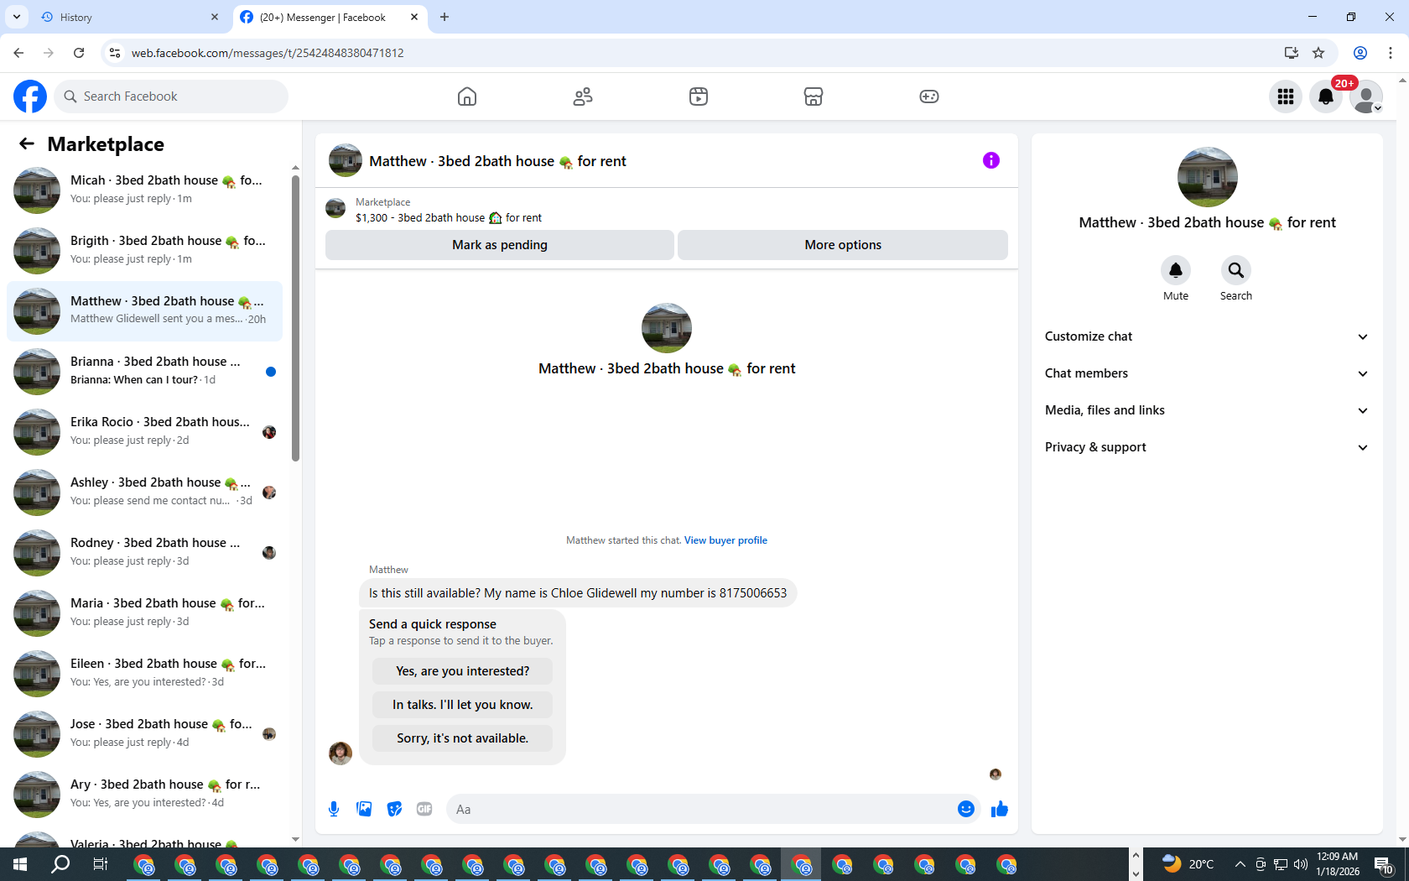Choose a sticker icon
Screen dimensions: 1409x881
click(x=394, y=809)
